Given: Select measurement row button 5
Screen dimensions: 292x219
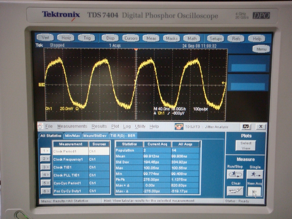Looking at the screenshot, I should pyautogui.click(x=45, y=183).
